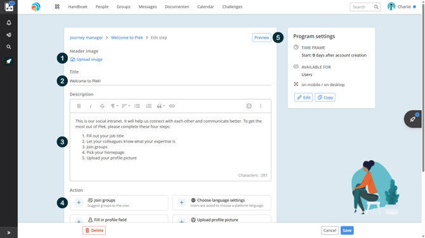Viewport: 425px width, 238px height.
Task: Click the search magnifier in top bar
Action: tap(376, 7)
